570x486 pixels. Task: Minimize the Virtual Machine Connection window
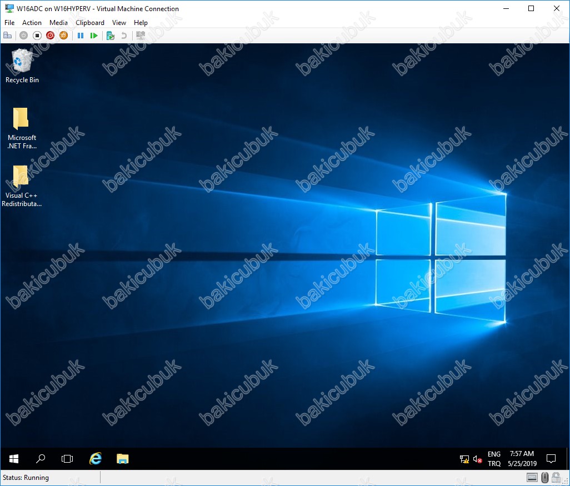pyautogui.click(x=506, y=8)
